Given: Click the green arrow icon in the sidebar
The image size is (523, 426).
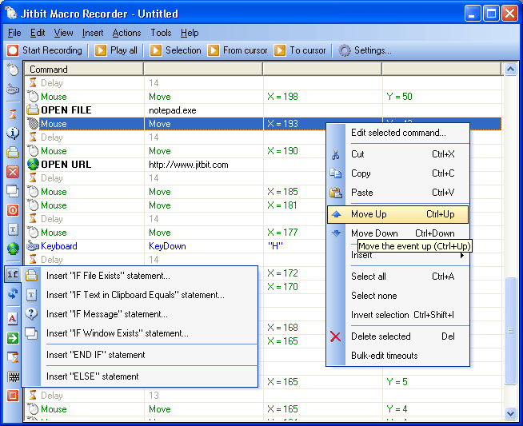Looking at the screenshot, I should click(13, 338).
